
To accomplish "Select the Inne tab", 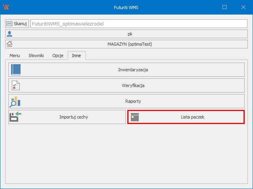I will [76, 56].
